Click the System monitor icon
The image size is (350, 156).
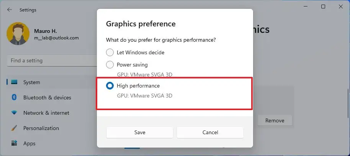click(x=14, y=82)
